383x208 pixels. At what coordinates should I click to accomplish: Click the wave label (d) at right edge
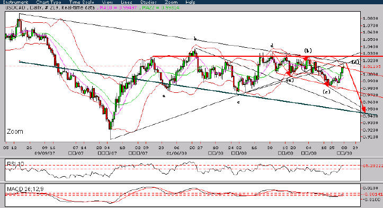(x=355, y=62)
